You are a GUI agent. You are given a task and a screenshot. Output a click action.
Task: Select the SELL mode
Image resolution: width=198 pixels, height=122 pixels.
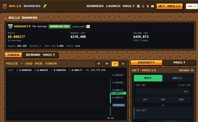177,78
